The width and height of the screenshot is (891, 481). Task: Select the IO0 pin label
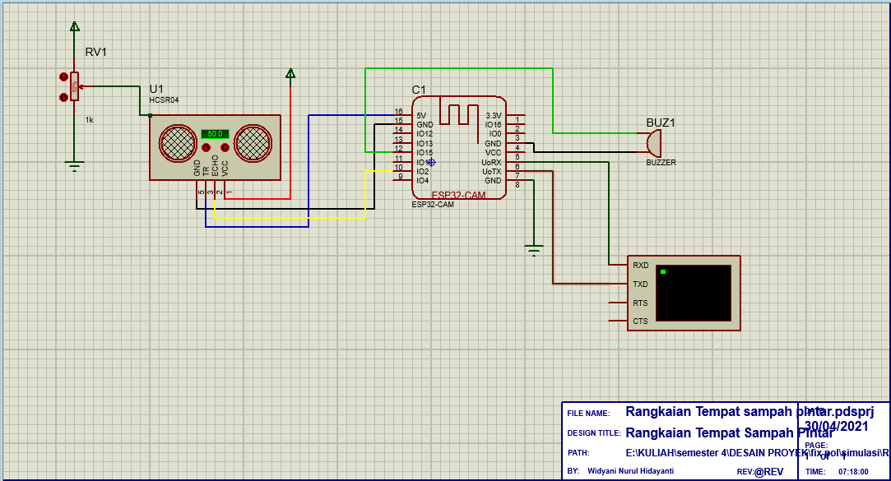point(495,134)
